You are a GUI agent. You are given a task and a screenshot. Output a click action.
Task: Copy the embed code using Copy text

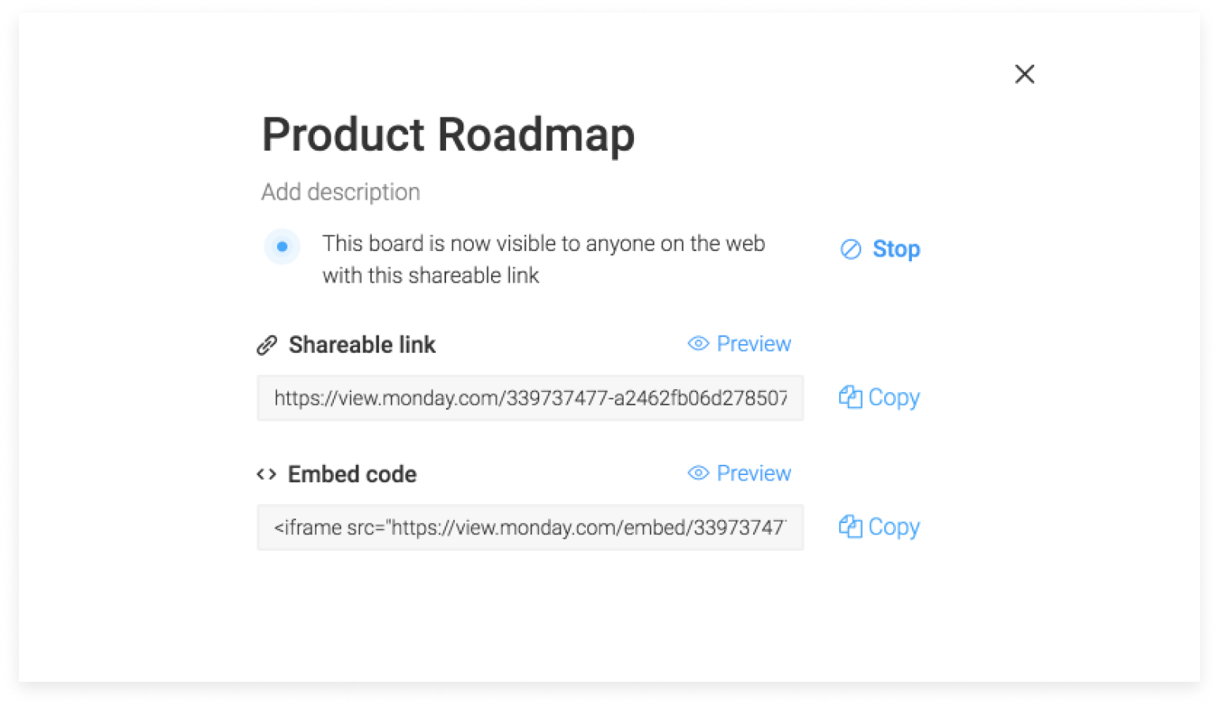[894, 527]
